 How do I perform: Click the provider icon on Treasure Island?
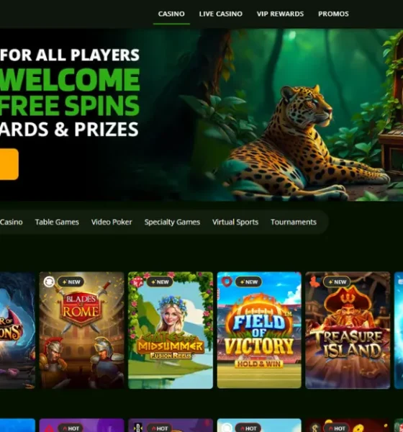[x=314, y=282]
